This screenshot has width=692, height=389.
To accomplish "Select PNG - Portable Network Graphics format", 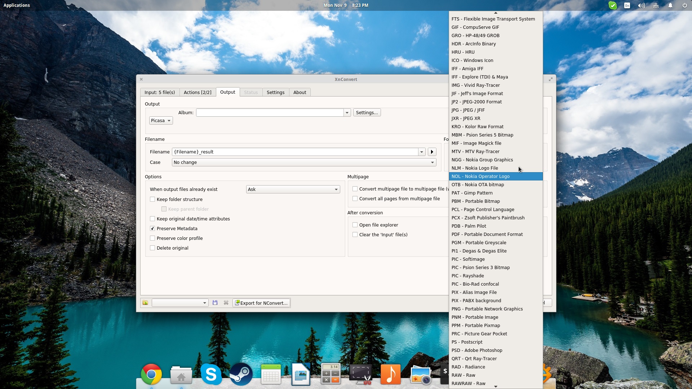I will pyautogui.click(x=496, y=309).
